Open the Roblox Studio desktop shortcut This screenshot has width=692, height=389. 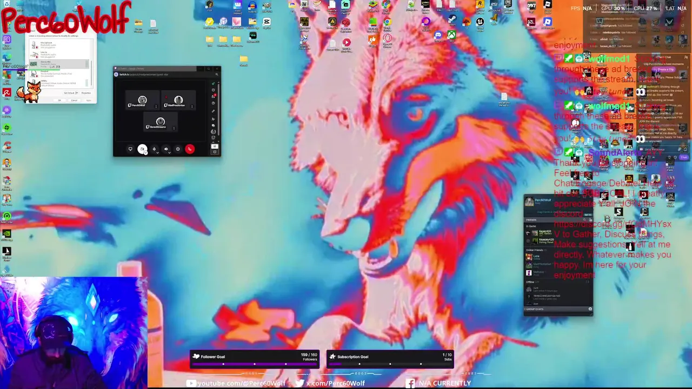tap(548, 6)
